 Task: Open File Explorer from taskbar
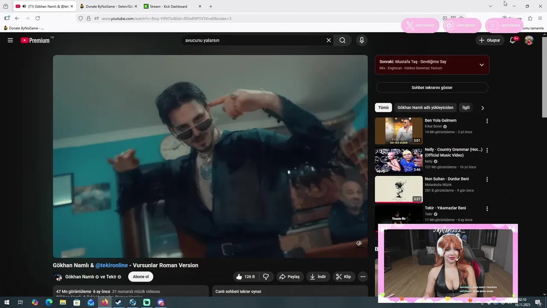(63, 302)
